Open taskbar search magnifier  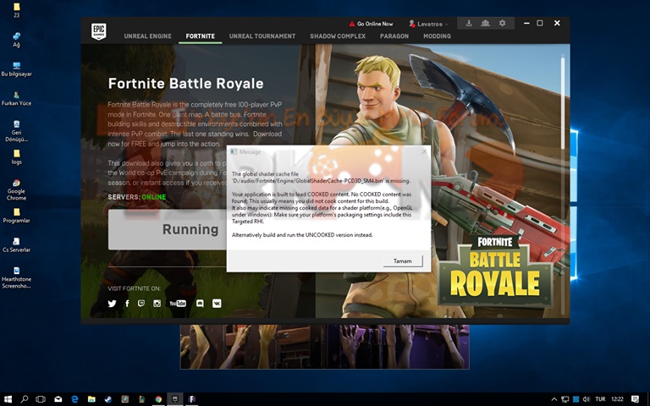(x=24, y=399)
